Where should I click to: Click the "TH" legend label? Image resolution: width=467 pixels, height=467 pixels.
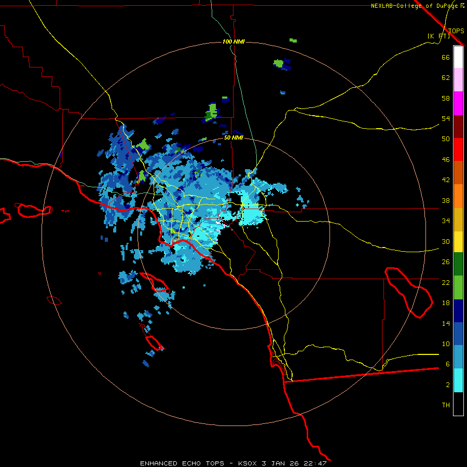446,405
